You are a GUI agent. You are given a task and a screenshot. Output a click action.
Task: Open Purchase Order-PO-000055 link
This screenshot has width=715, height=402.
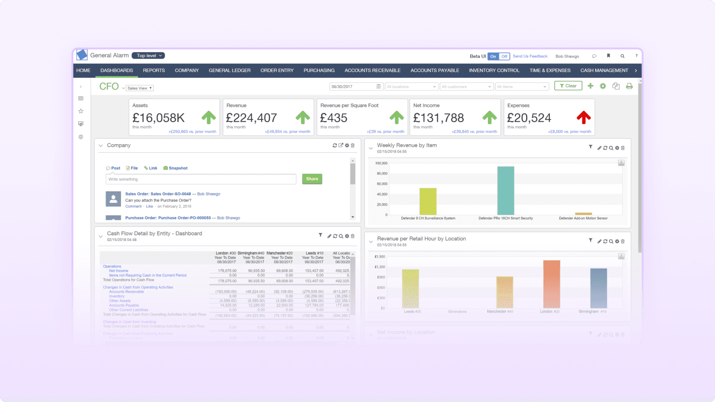point(168,218)
